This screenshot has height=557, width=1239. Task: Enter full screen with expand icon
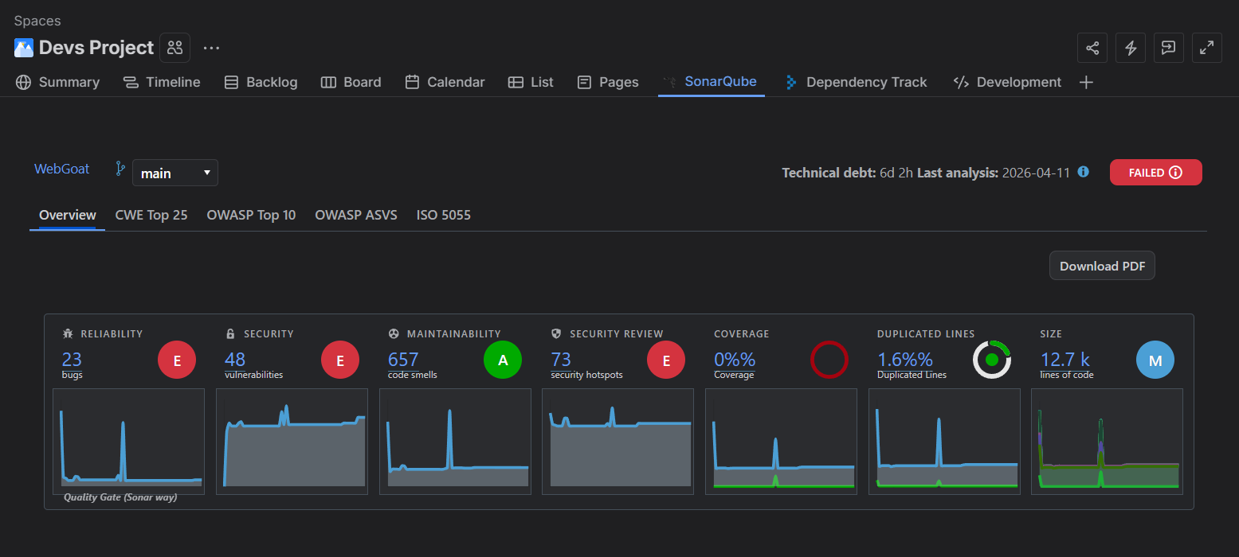1206,48
